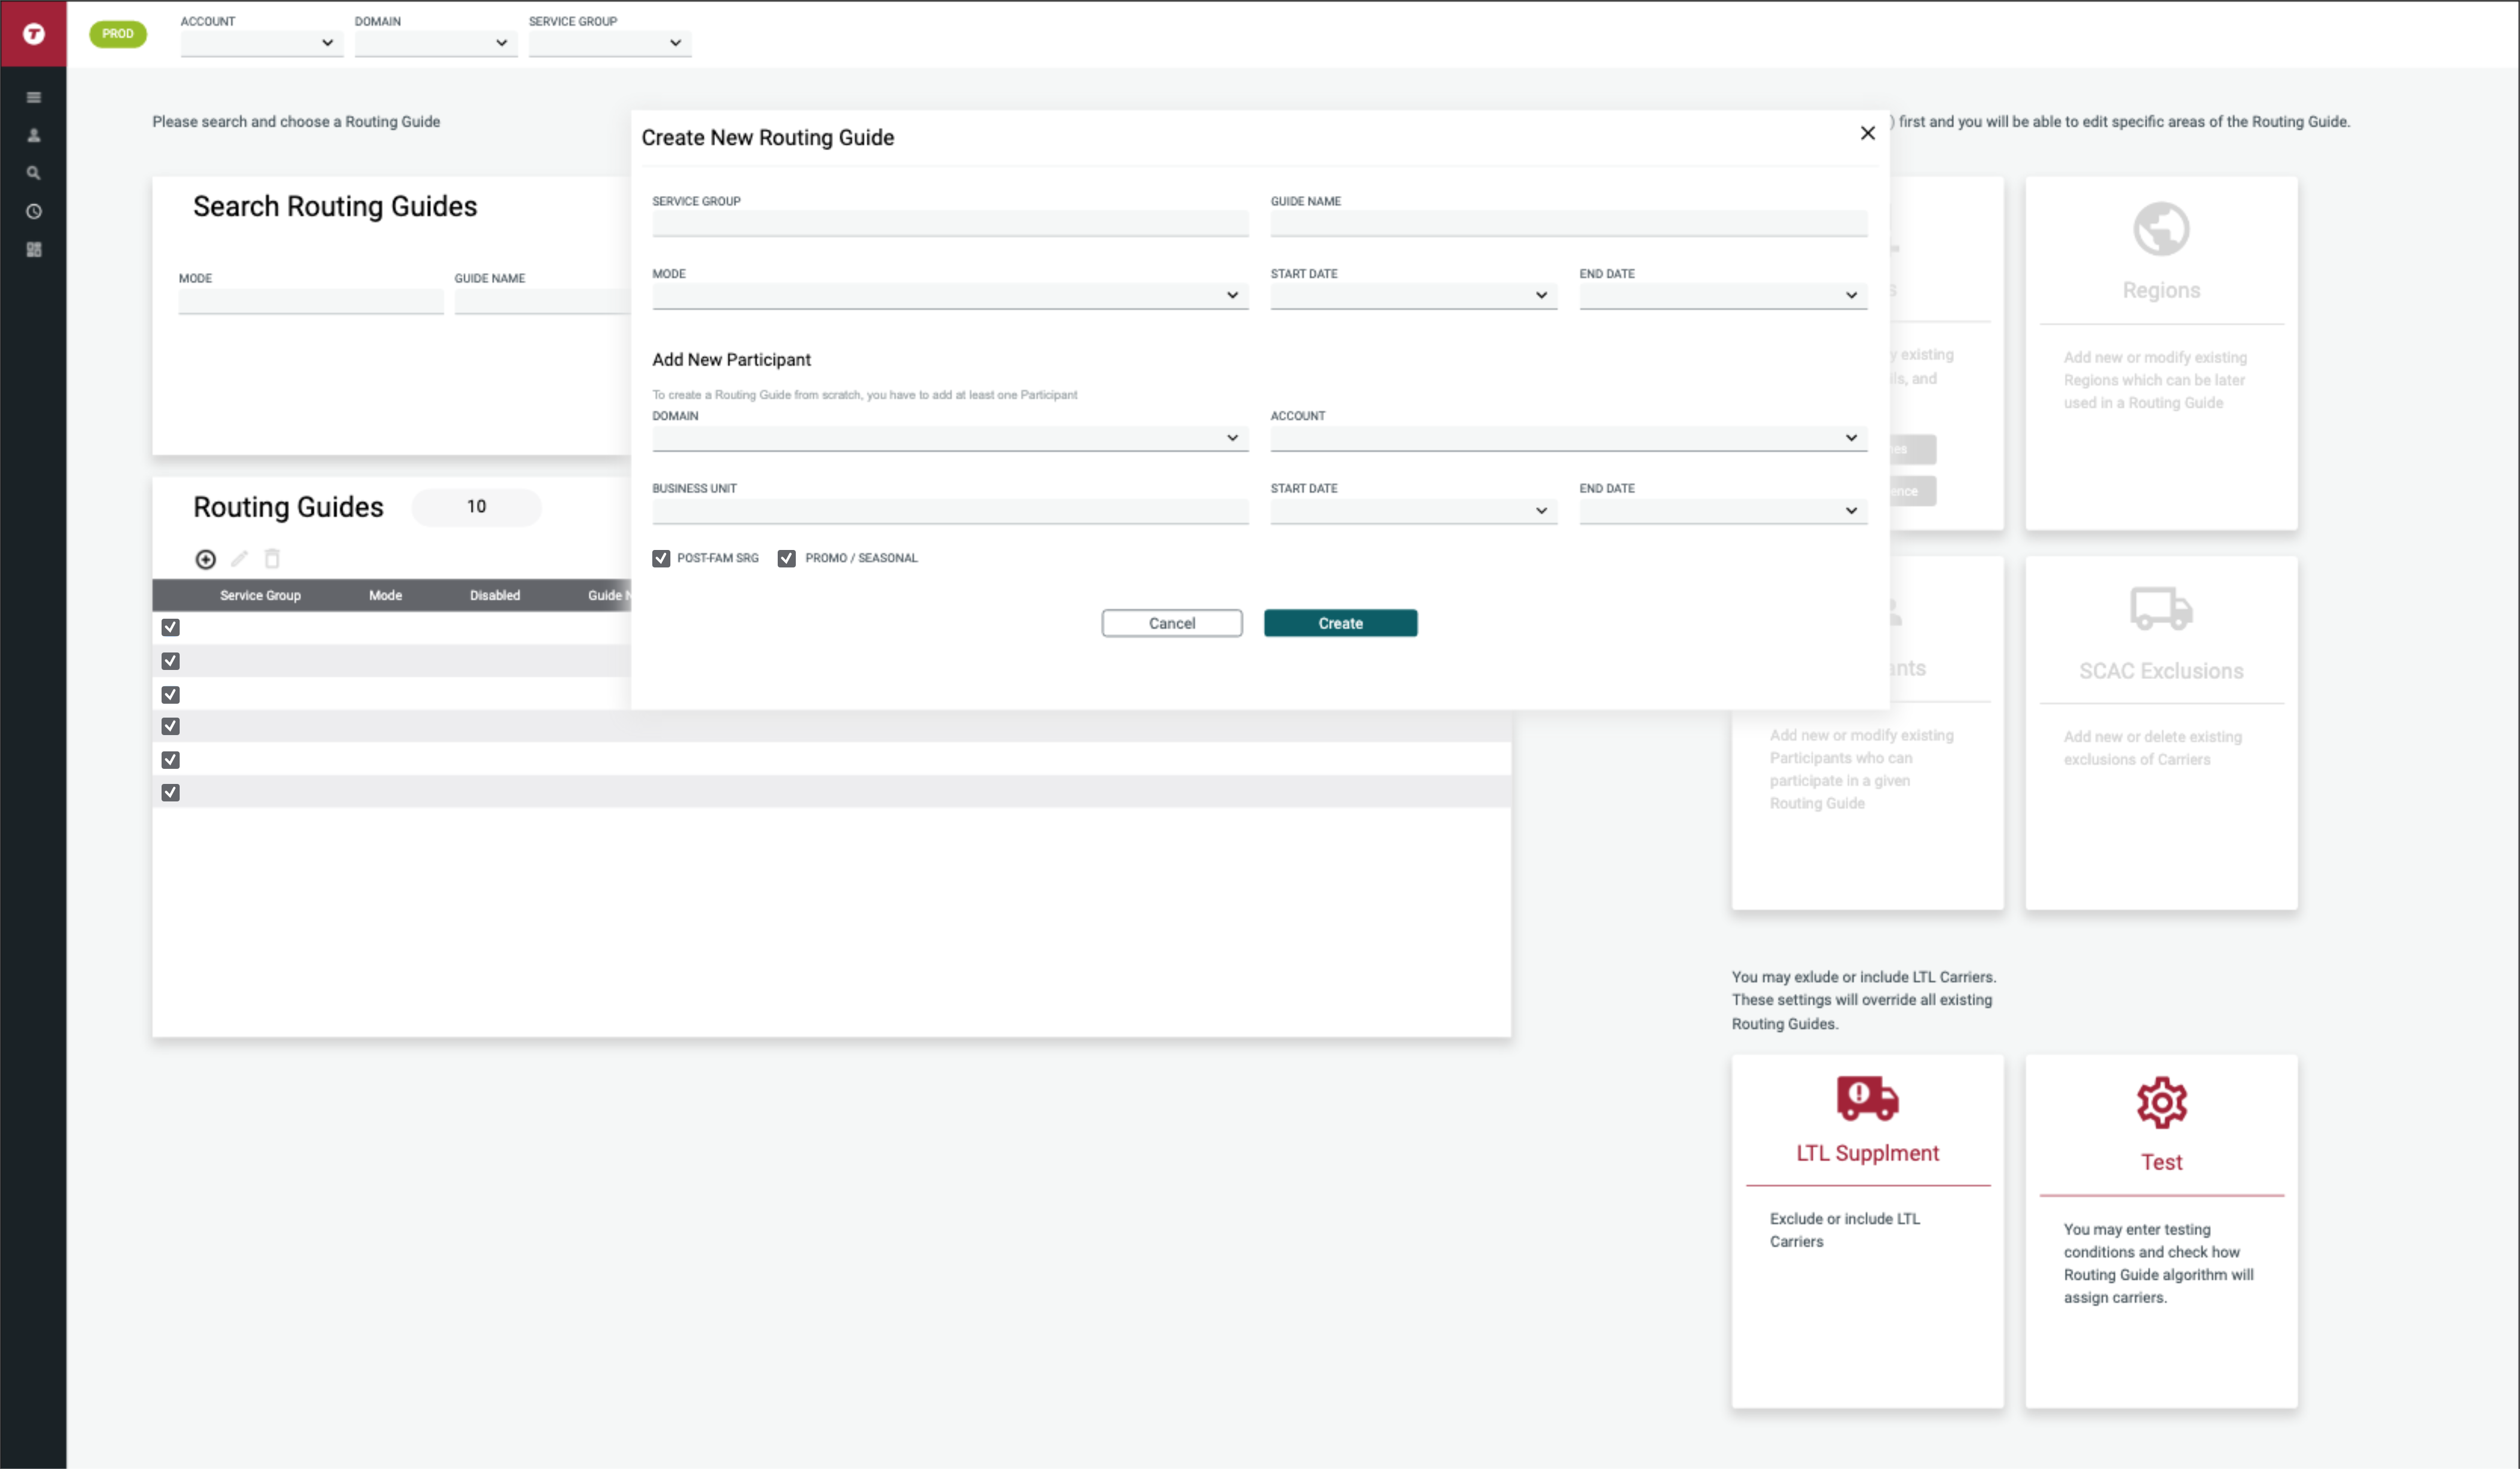Click the SERVICE GROUP input in dialog
2520x1469 pixels.
(950, 223)
